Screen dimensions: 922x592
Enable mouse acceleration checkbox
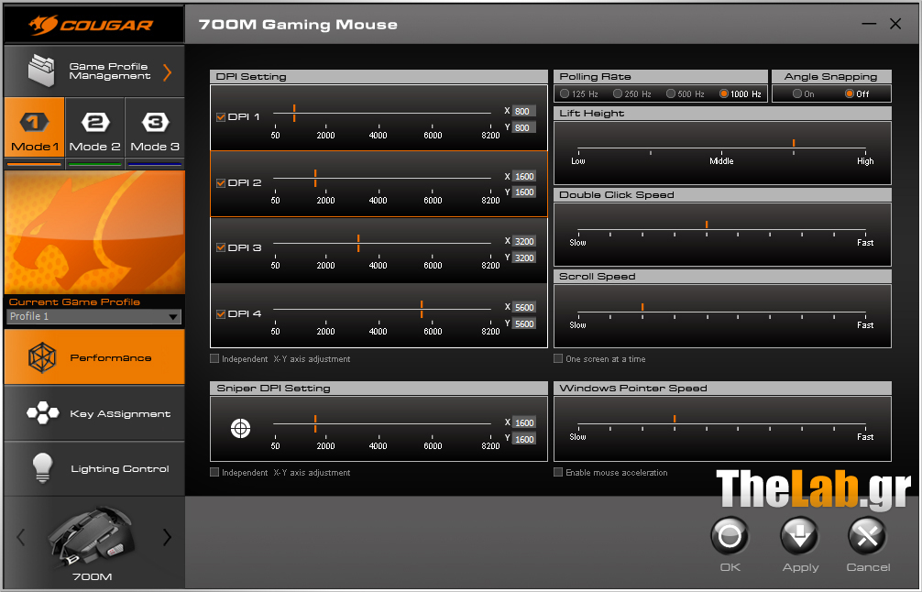click(x=558, y=472)
